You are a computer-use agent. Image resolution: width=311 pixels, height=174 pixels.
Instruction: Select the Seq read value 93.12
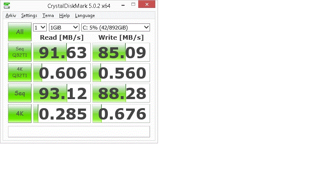tap(62, 93)
